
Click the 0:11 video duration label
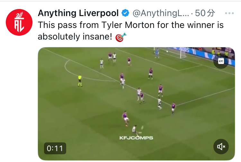click(x=55, y=148)
